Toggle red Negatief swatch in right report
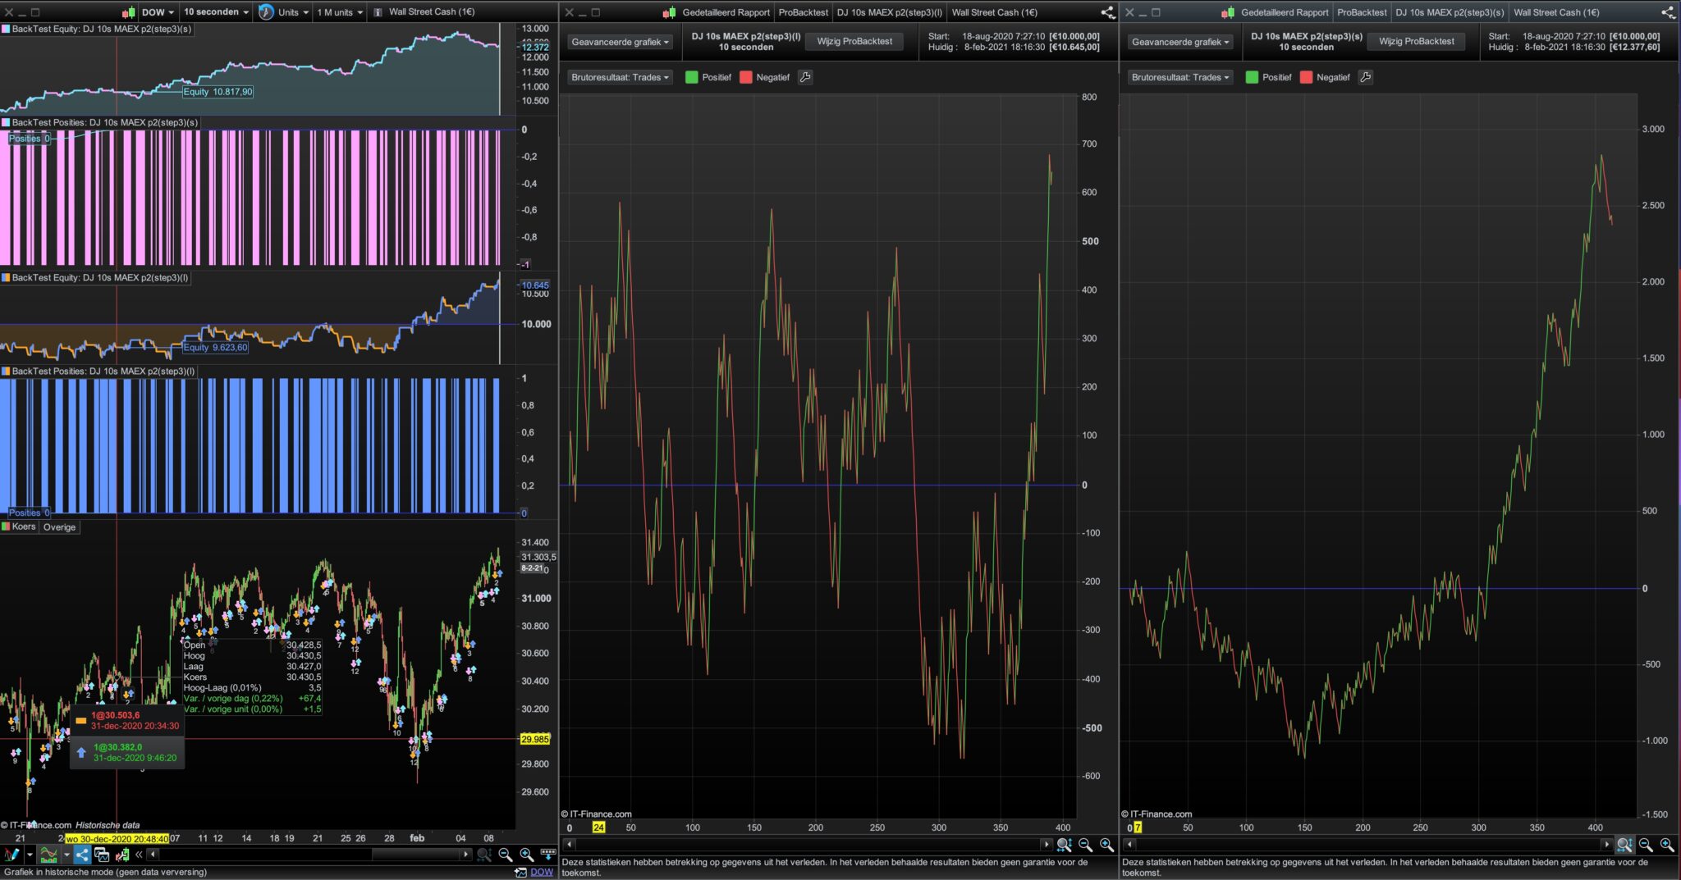This screenshot has height=880, width=1681. click(x=1306, y=77)
